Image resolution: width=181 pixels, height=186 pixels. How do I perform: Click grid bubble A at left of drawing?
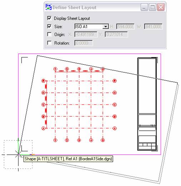44,129
